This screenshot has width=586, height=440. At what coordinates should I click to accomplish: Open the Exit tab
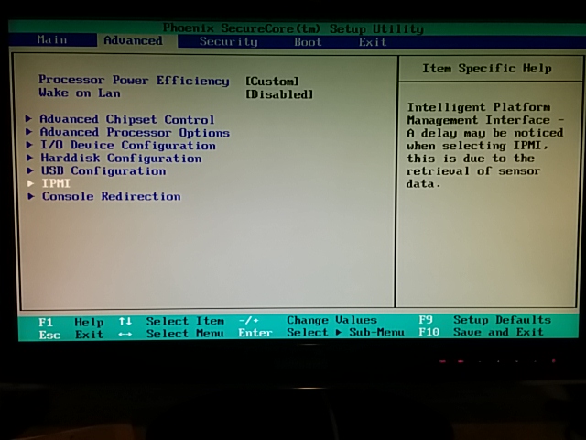[373, 42]
